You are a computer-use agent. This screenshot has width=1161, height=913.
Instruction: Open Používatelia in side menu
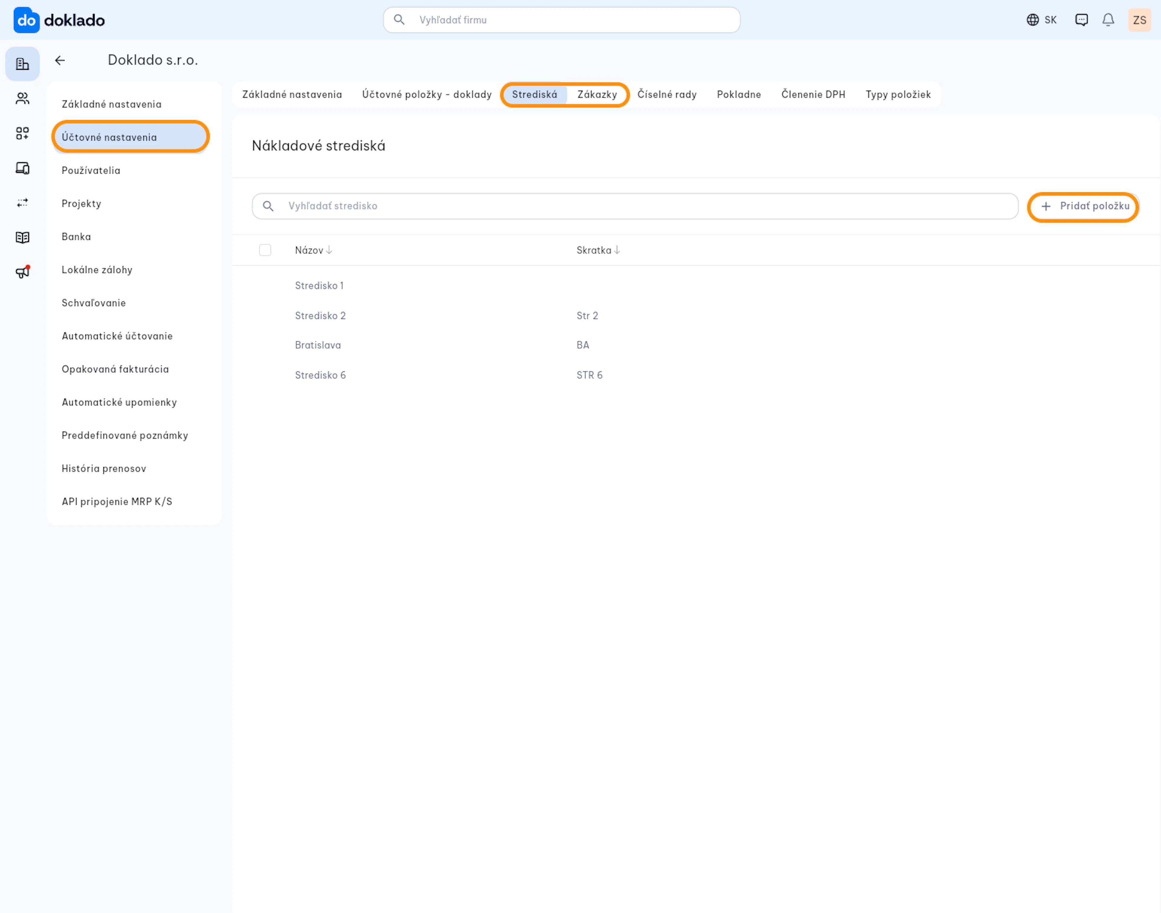(x=131, y=170)
